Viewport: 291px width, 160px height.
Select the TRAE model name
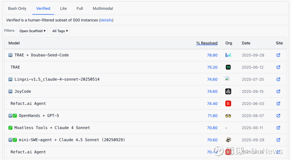[x=15, y=67]
